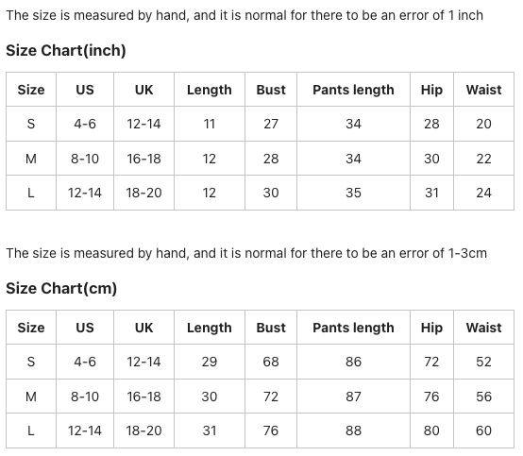Click the Size Chart(inch) heading
The width and height of the screenshot is (523, 456).
(66, 51)
